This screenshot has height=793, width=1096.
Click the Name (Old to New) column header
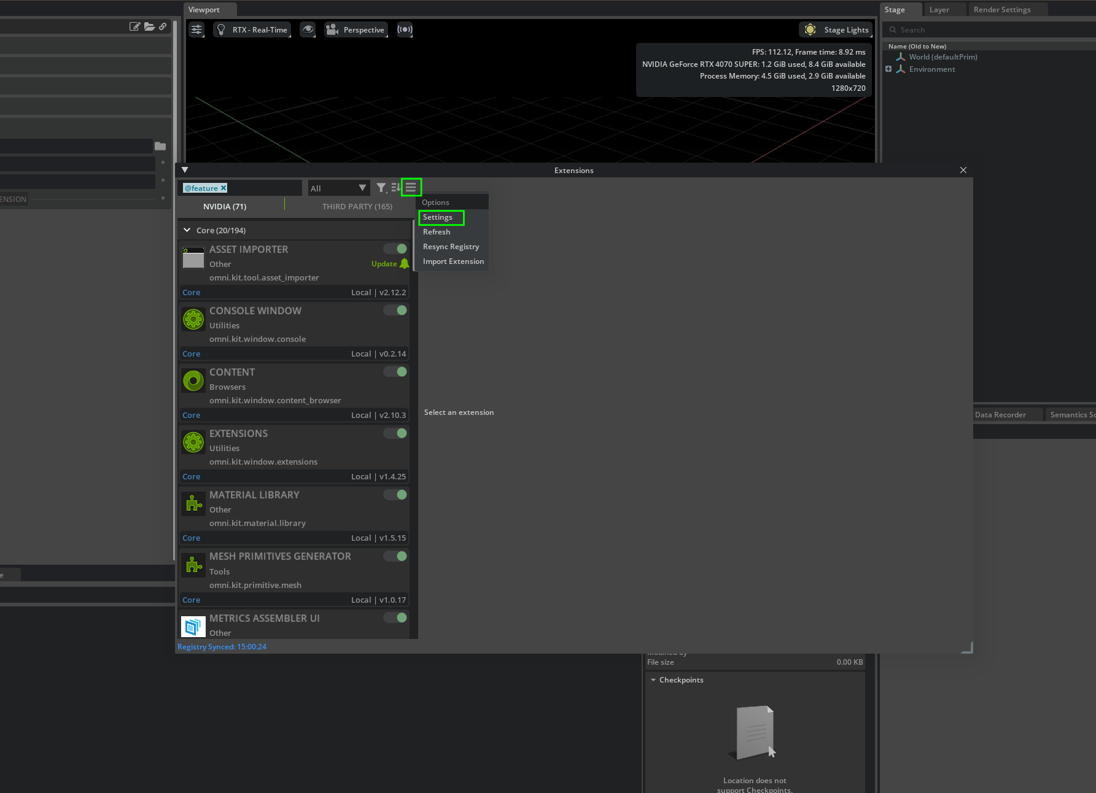tap(917, 46)
